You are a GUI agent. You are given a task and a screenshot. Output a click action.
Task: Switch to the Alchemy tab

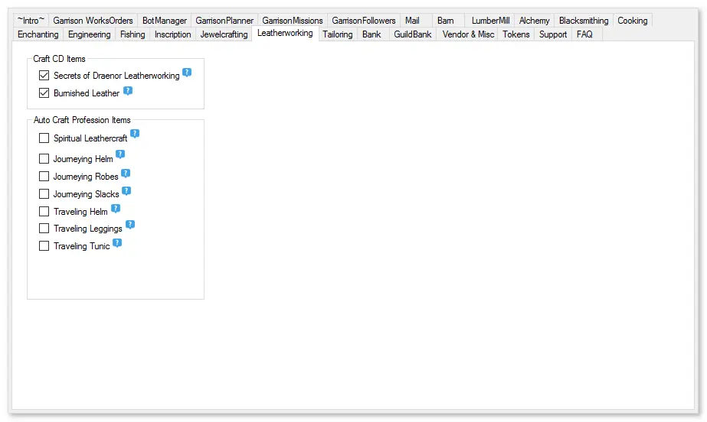[535, 20]
